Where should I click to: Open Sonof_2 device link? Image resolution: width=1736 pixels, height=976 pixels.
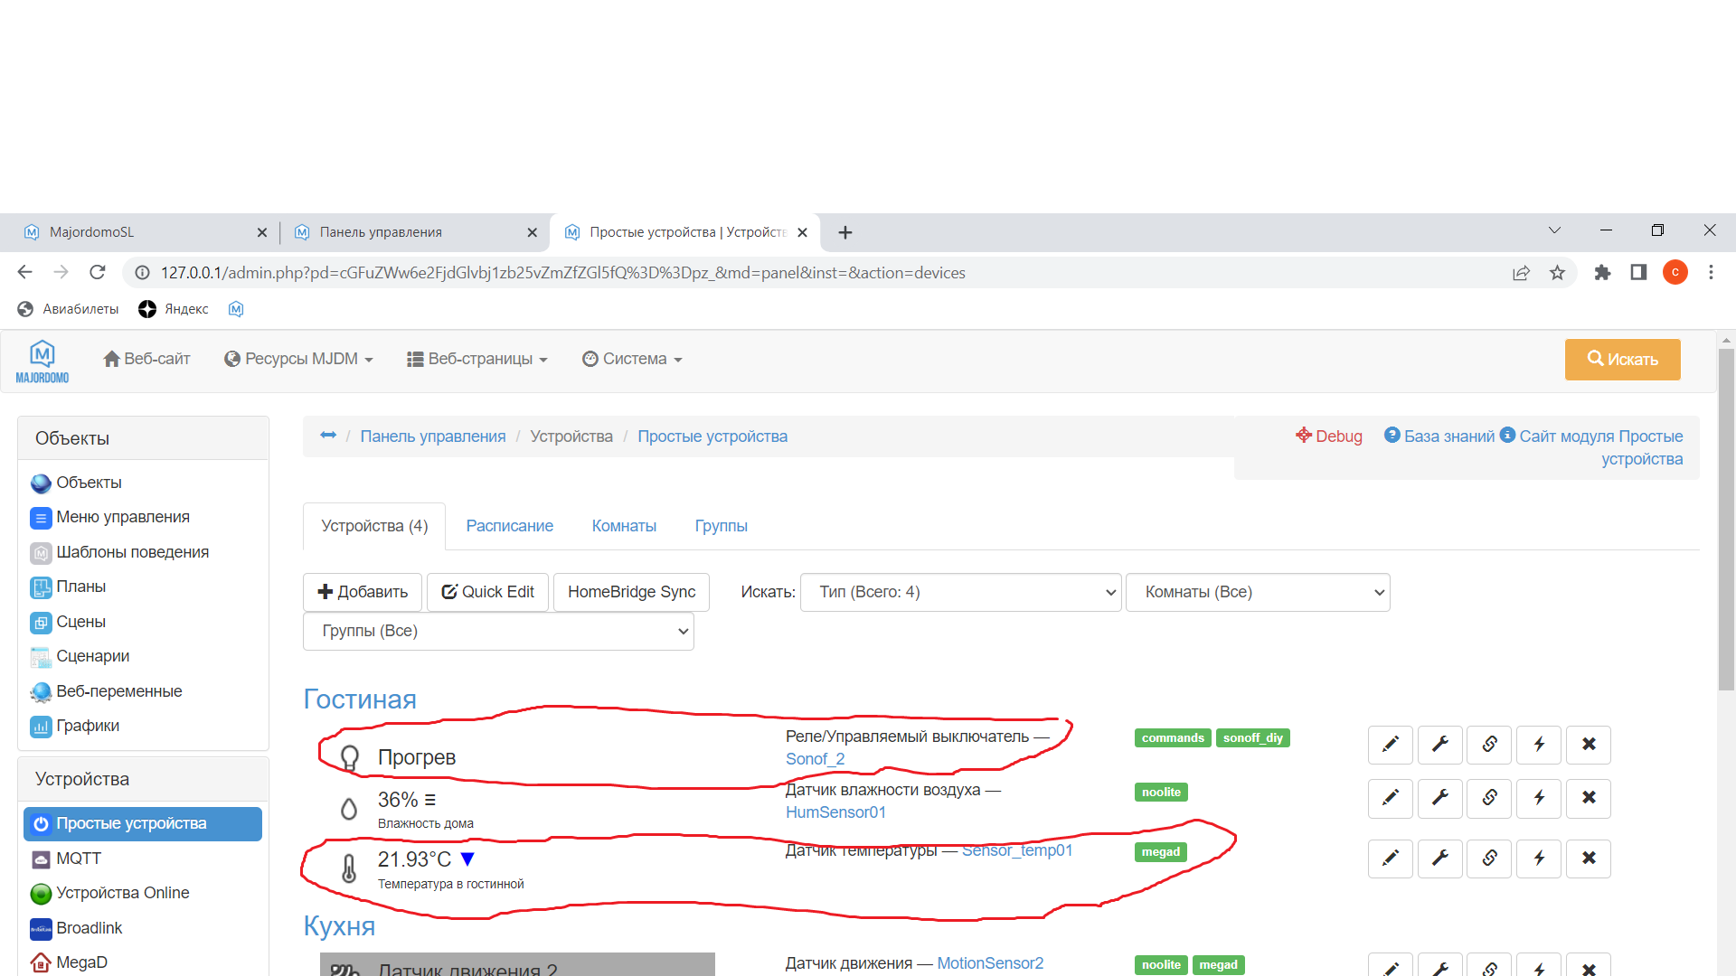[x=815, y=759]
